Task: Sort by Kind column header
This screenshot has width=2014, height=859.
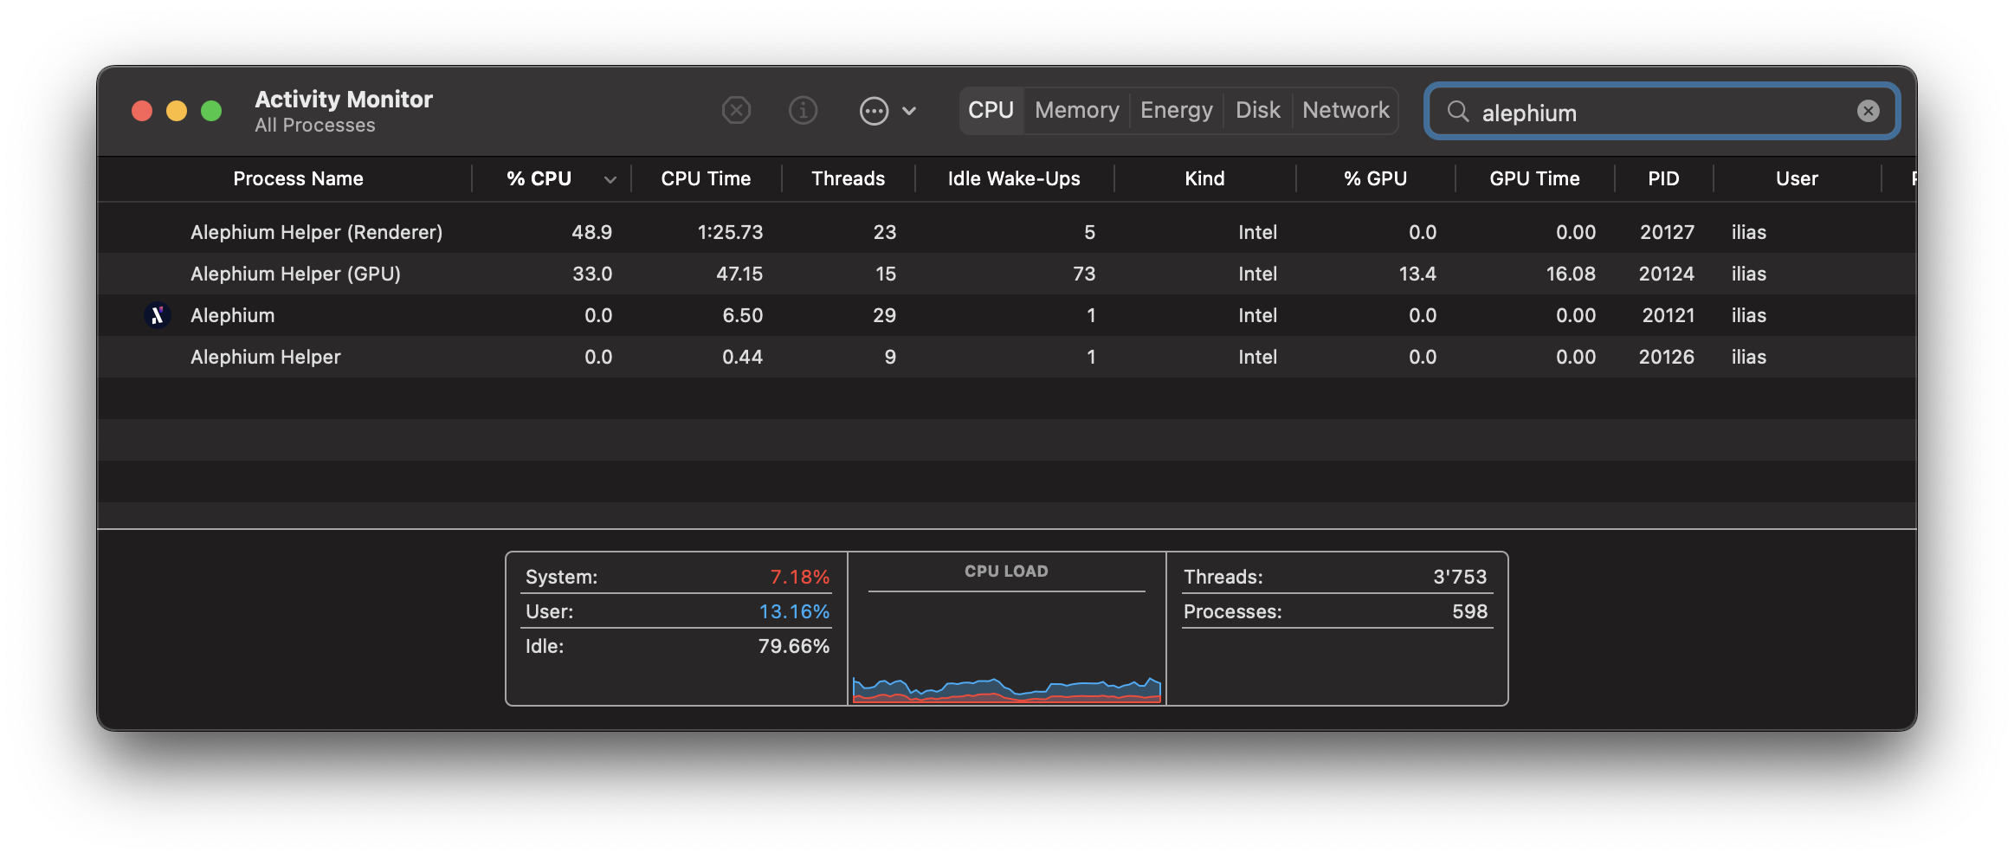Action: tap(1204, 178)
